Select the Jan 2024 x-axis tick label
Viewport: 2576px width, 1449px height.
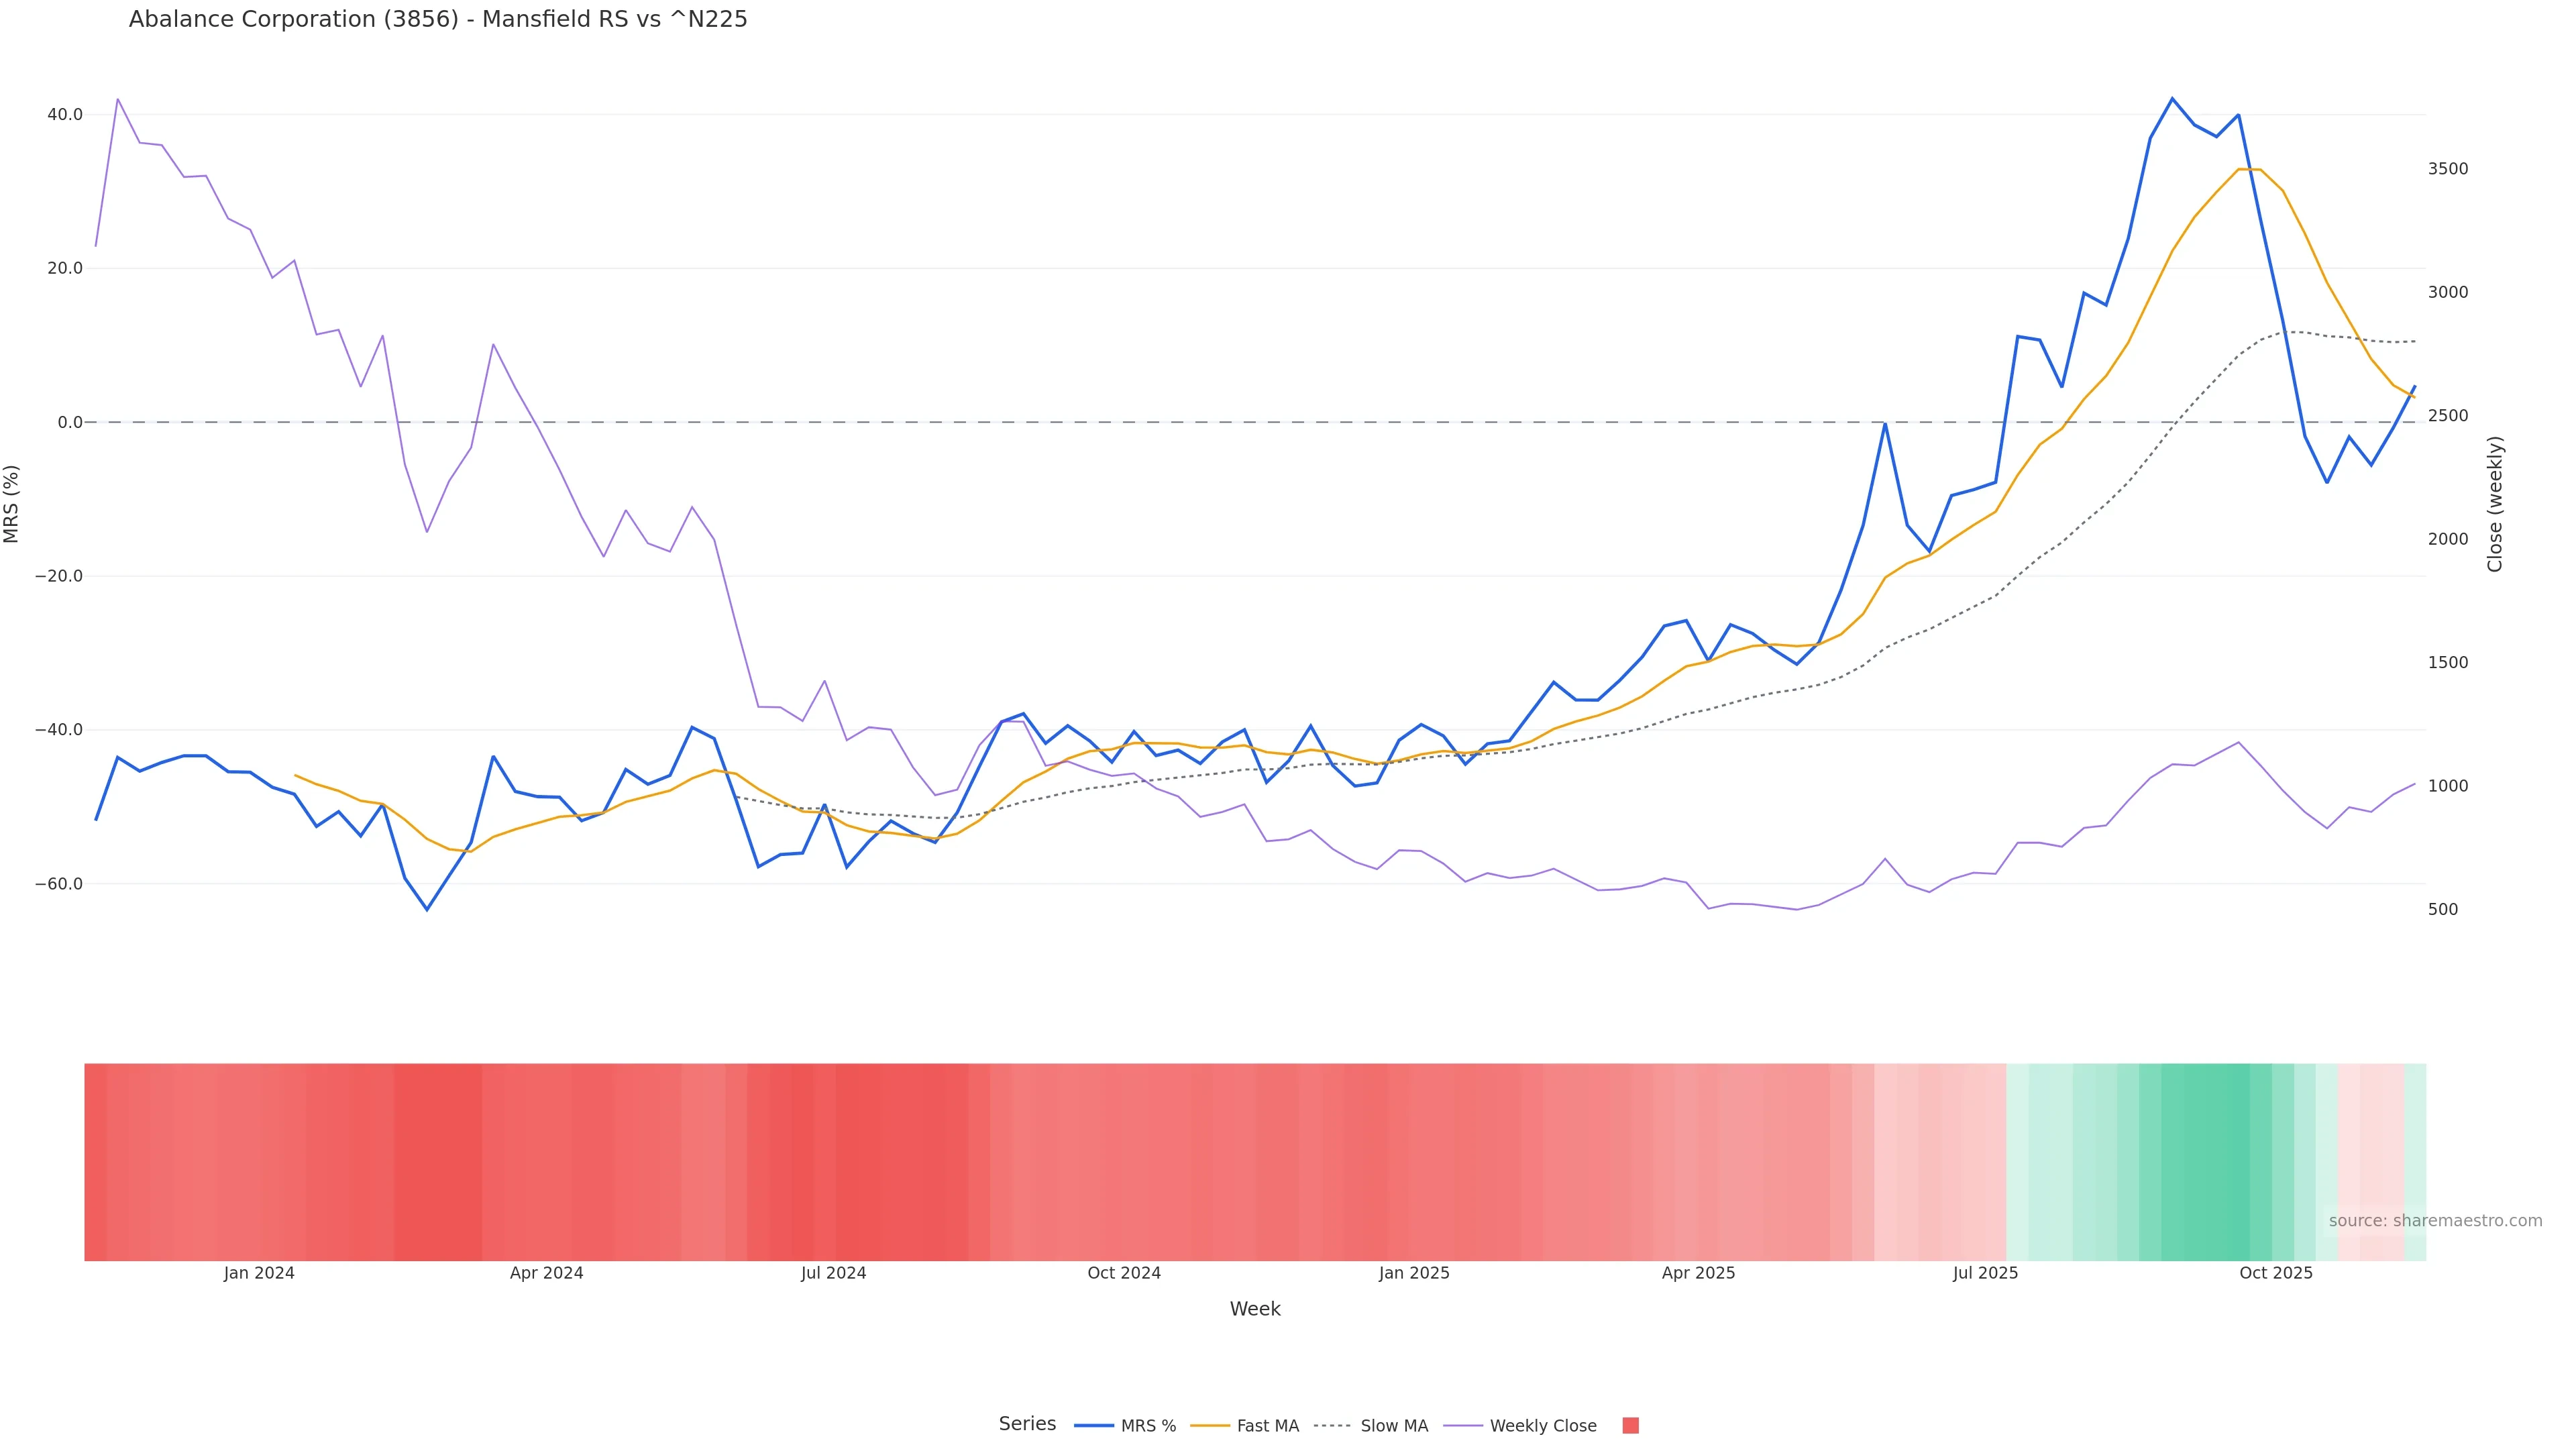coord(259,1273)
